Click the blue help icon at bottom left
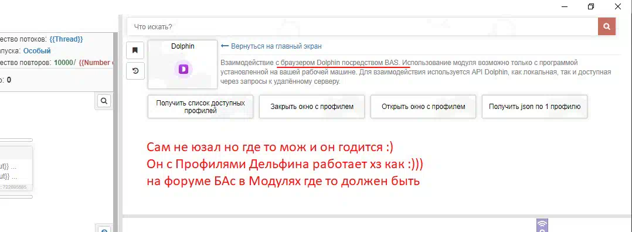Viewport: 632px width, 232px height. 104,230
